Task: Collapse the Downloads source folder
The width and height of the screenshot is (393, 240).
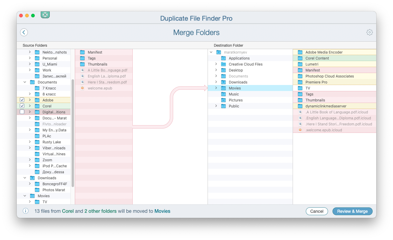Action: coord(25,178)
